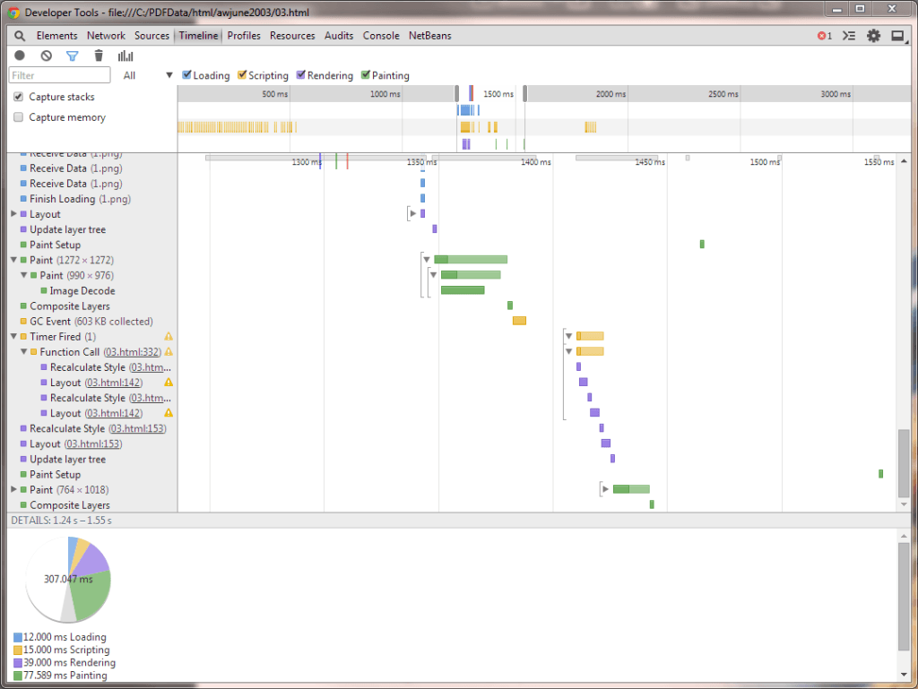
Task: Start a new timeline recording
Action: (19, 56)
